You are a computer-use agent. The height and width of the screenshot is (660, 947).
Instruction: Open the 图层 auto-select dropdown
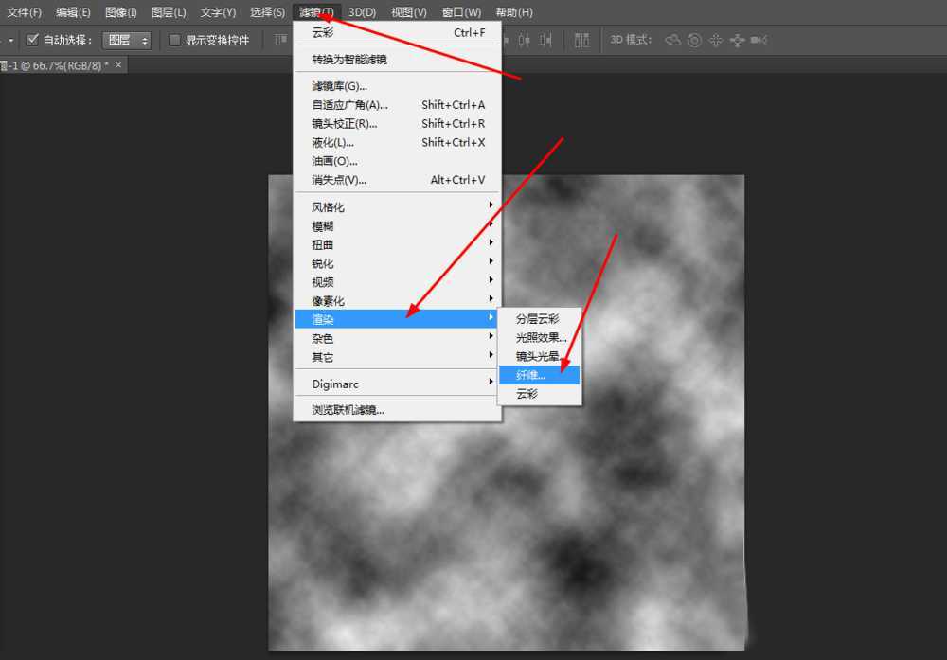(x=128, y=39)
